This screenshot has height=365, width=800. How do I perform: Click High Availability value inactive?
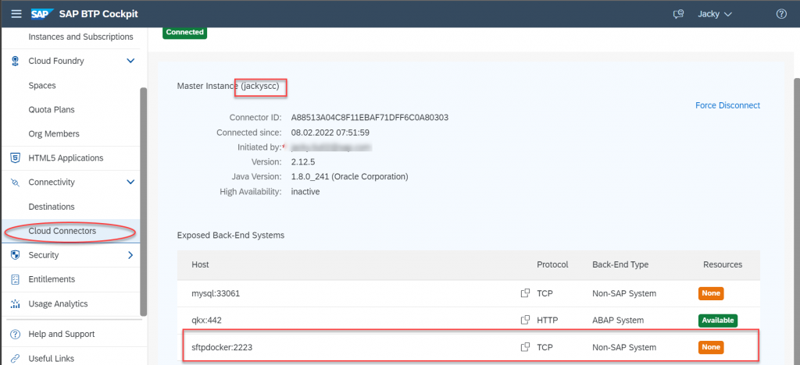point(305,192)
